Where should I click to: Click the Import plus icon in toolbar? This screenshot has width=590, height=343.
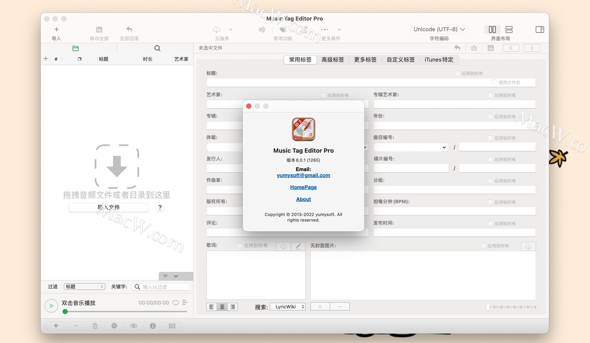[57, 29]
